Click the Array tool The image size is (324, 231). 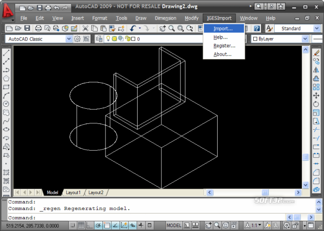click(316, 87)
